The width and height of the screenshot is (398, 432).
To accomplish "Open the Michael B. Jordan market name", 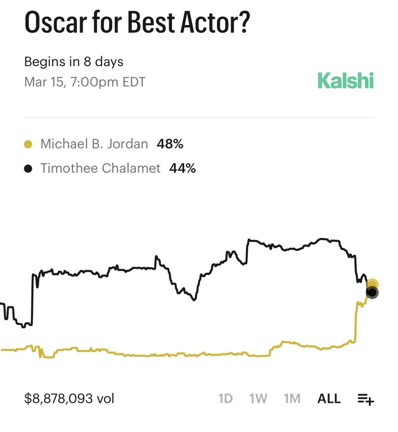I will pyautogui.click(x=94, y=144).
